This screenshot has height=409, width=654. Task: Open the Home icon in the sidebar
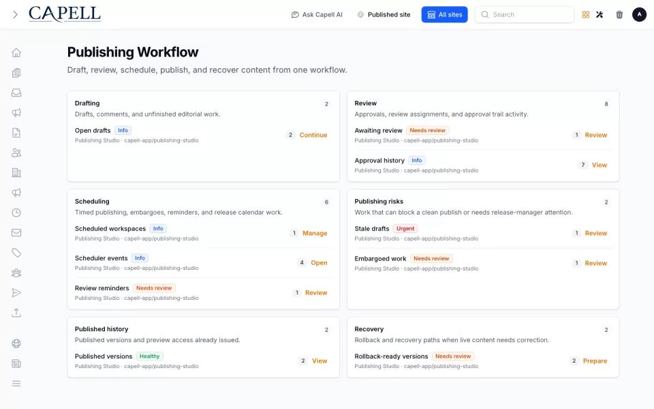pos(16,52)
